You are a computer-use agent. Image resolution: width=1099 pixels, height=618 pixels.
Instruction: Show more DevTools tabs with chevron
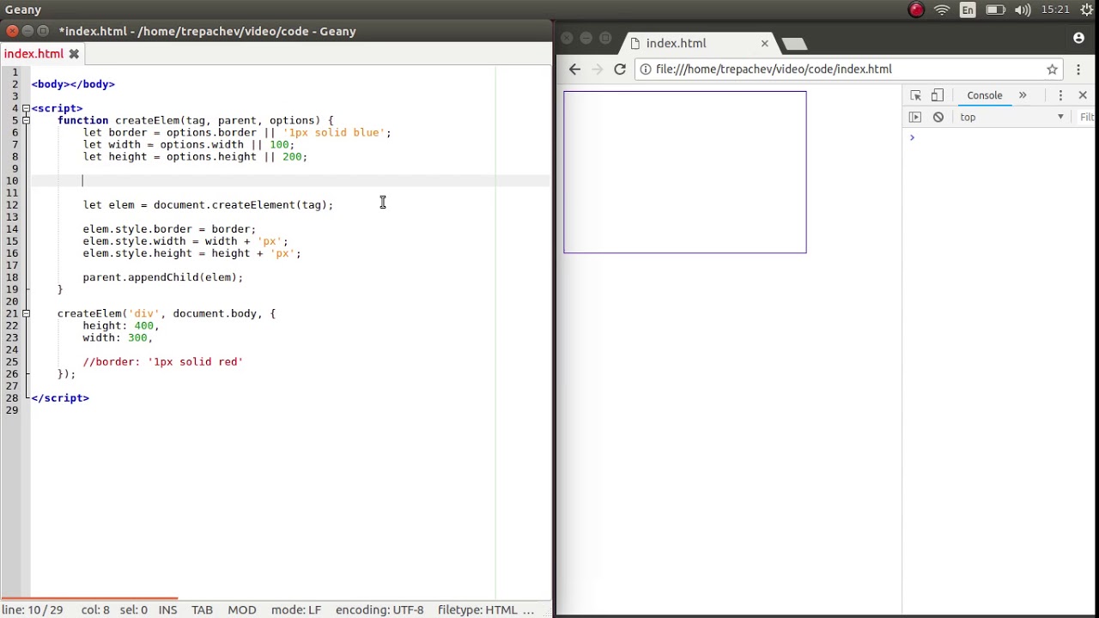pyautogui.click(x=1023, y=95)
